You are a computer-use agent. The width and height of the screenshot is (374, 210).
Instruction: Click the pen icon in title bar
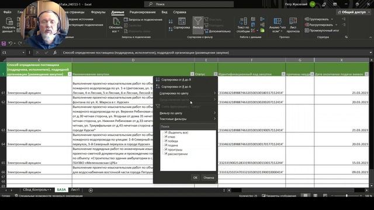(x=324, y=4)
